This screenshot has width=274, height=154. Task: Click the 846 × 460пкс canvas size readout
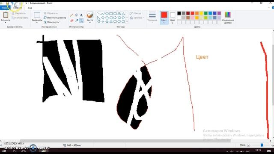[72, 145]
